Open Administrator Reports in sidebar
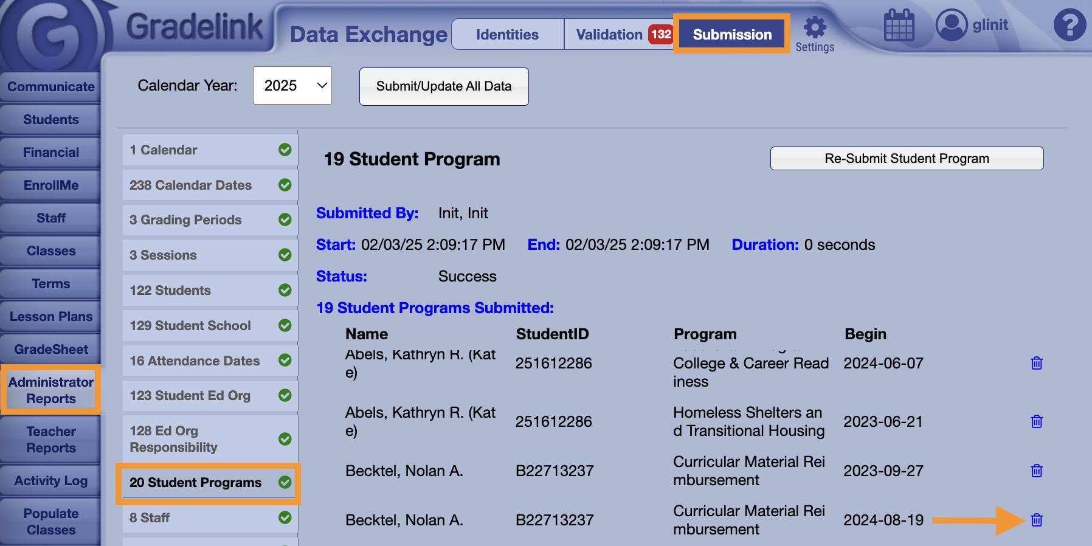Viewport: 1092px width, 546px height. pos(51,390)
